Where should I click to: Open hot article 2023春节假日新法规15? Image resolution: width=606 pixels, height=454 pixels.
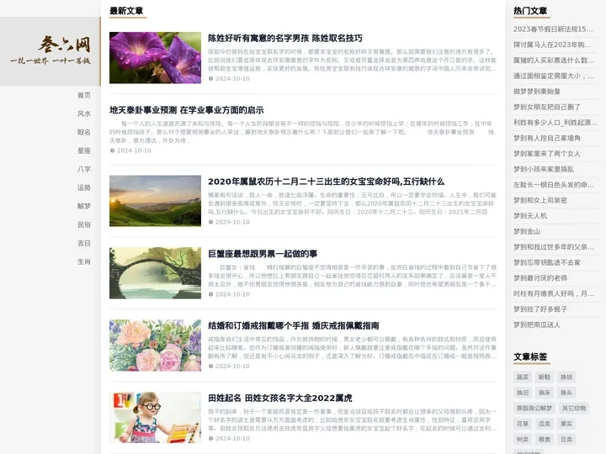[553, 29]
